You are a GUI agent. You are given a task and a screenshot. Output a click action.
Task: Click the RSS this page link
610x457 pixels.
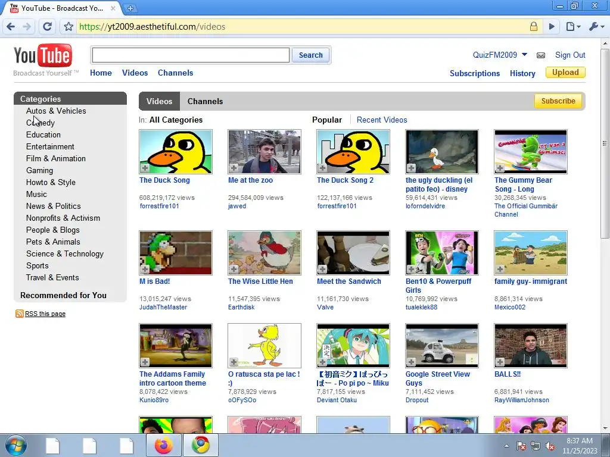click(45, 314)
